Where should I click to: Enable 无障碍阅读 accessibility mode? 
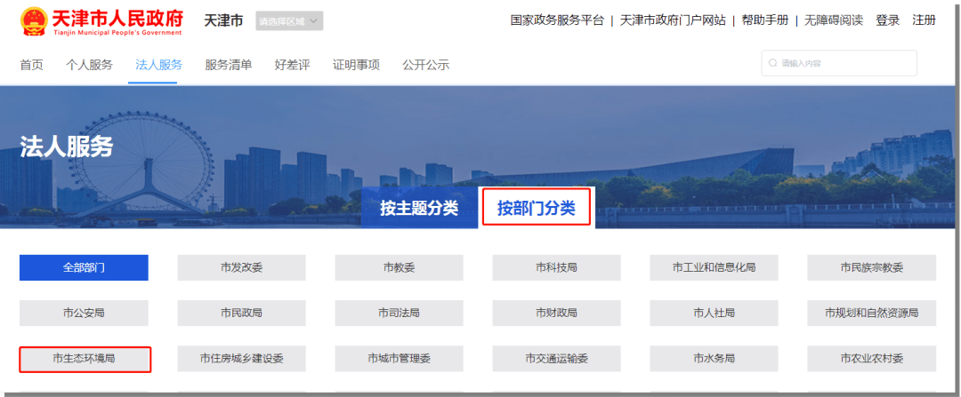pyautogui.click(x=834, y=20)
